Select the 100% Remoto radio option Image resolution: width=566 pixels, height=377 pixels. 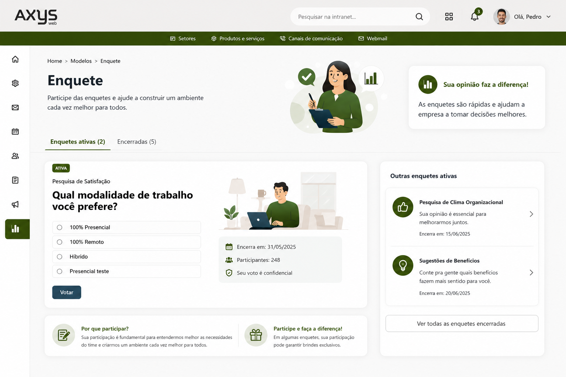[59, 242]
